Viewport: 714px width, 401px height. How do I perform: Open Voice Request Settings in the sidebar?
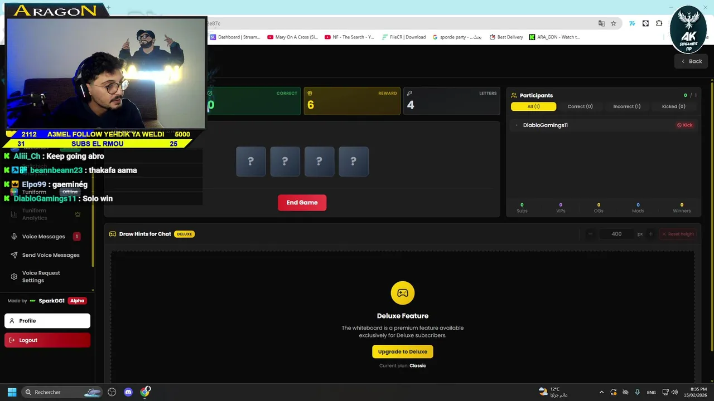[x=41, y=277]
